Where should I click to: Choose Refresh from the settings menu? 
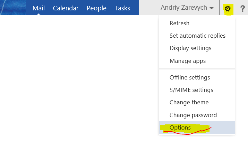point(197,23)
